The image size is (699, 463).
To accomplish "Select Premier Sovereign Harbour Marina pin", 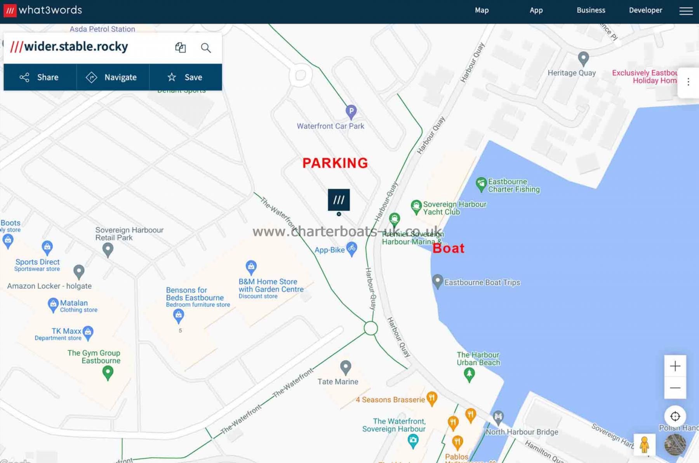I will point(395,220).
